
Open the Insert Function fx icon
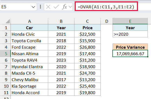point(64,7)
